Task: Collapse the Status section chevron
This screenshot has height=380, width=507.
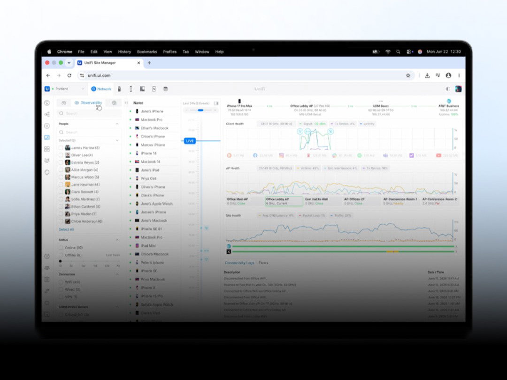Action: point(117,240)
